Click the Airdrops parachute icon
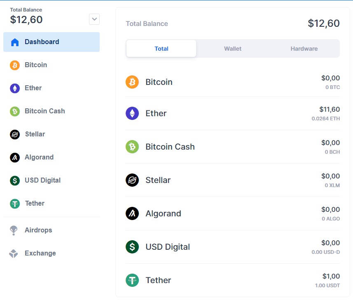This screenshot has width=353, height=300. [x=14, y=230]
